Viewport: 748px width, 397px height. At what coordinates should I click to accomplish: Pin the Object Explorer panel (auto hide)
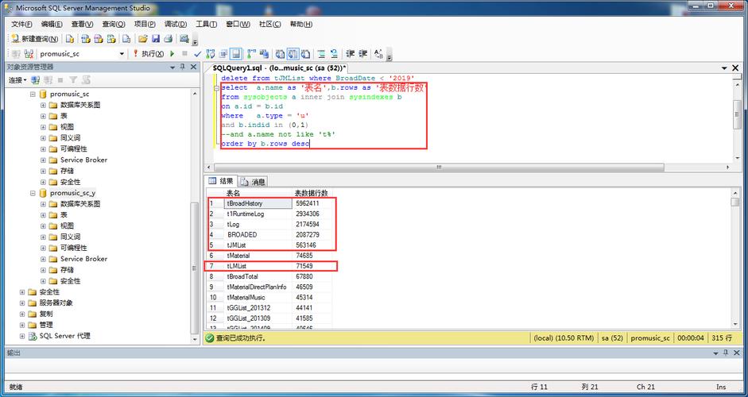(x=183, y=67)
